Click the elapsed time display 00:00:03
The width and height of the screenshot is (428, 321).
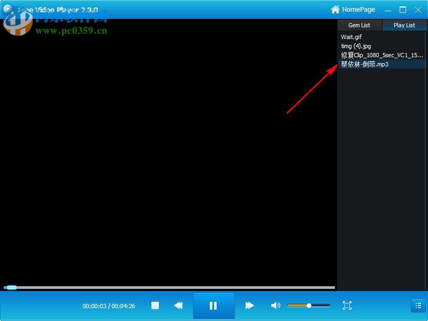coord(96,305)
